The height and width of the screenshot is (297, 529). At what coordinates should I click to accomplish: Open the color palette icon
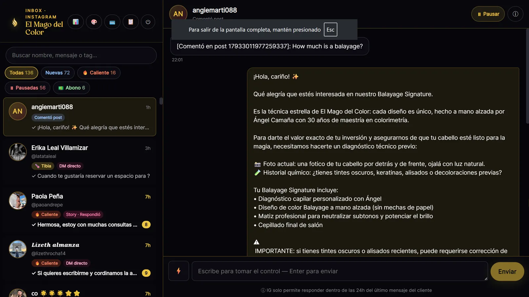(94, 22)
